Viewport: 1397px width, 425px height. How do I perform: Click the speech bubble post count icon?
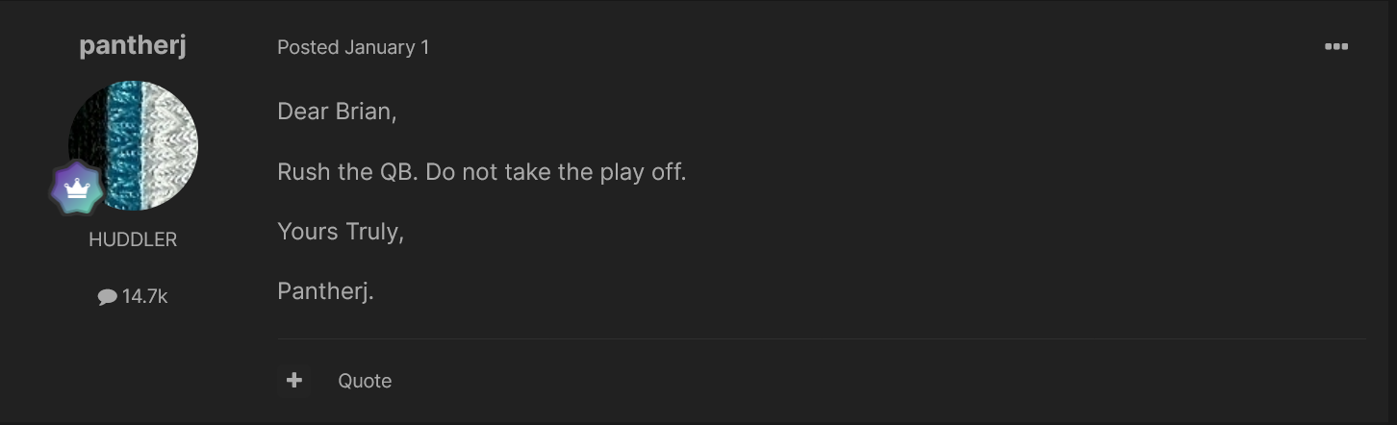[x=107, y=297]
